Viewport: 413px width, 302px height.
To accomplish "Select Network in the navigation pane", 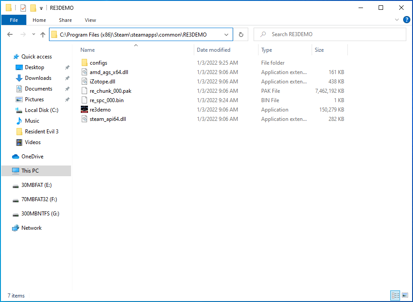I will pos(31,228).
